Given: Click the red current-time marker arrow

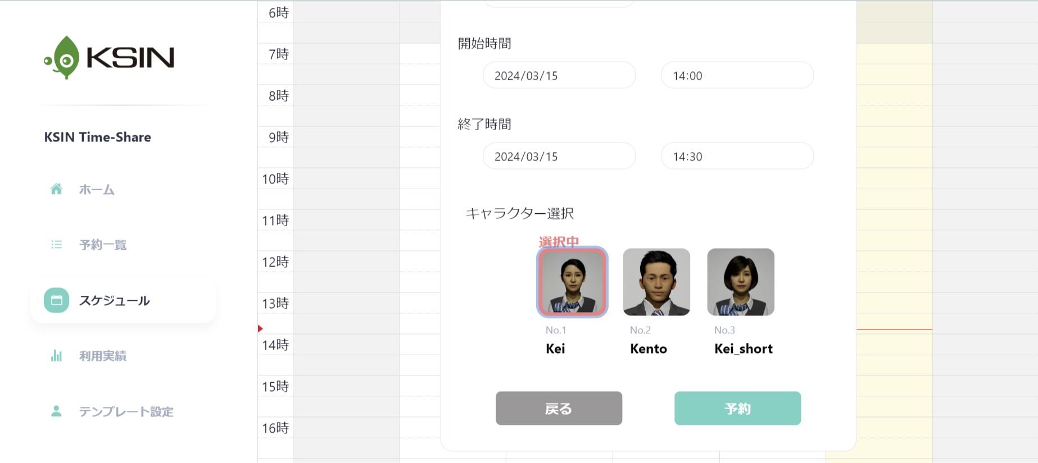Looking at the screenshot, I should pyautogui.click(x=260, y=328).
